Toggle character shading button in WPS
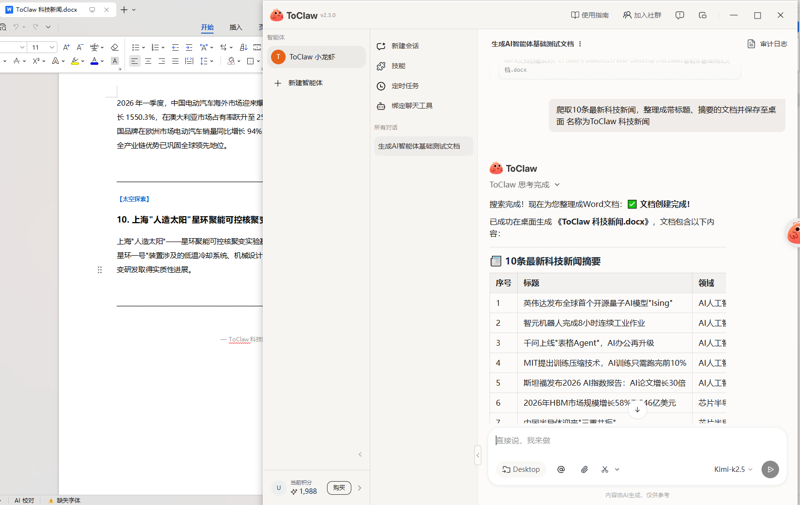Image resolution: width=800 pixels, height=505 pixels. [115, 61]
